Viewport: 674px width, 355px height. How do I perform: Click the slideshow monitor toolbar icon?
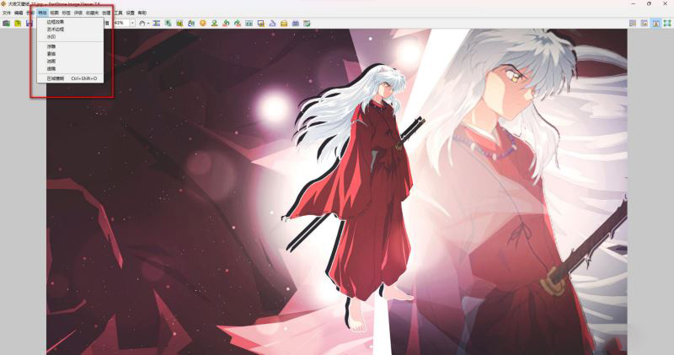(260, 24)
